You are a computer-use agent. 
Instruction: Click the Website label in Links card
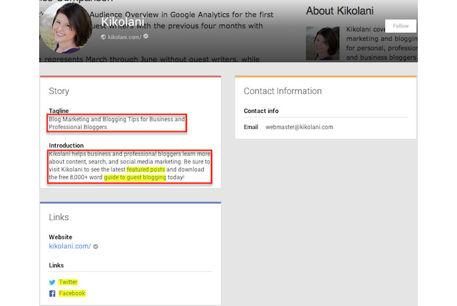tap(61, 237)
